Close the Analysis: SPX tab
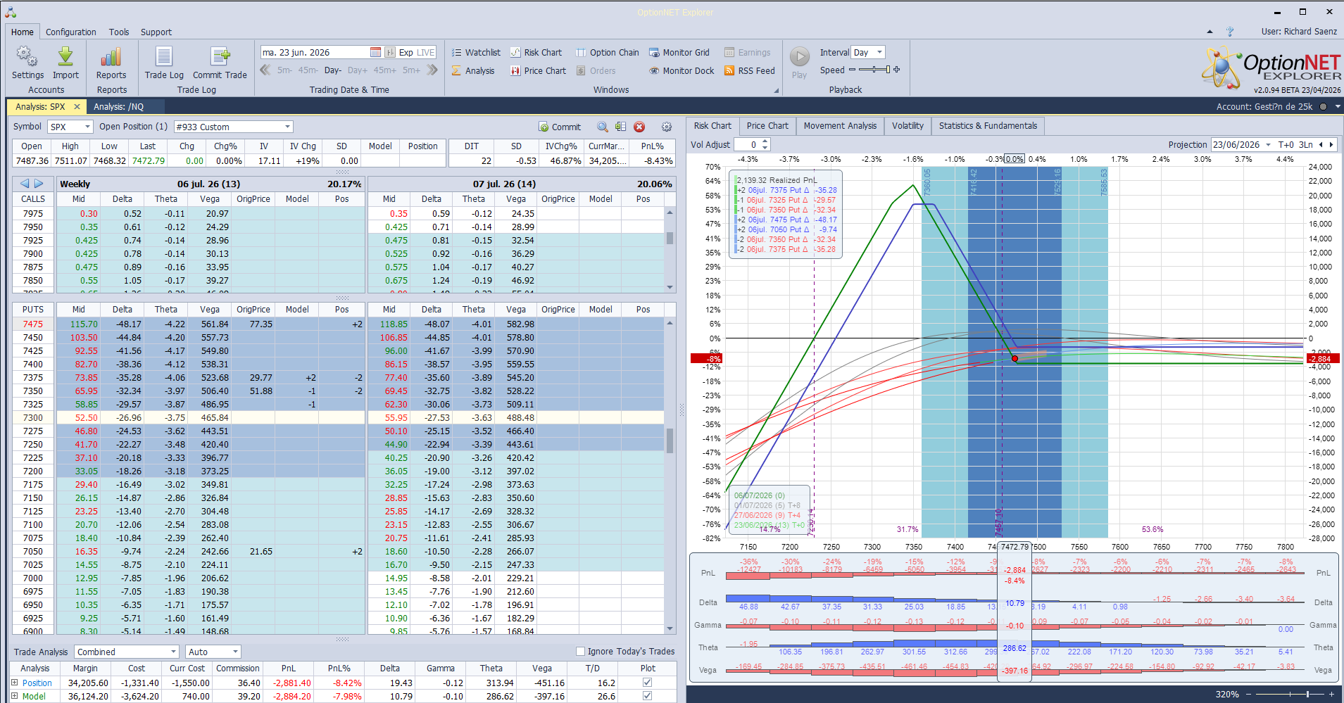The height and width of the screenshot is (703, 1344). pos(77,107)
